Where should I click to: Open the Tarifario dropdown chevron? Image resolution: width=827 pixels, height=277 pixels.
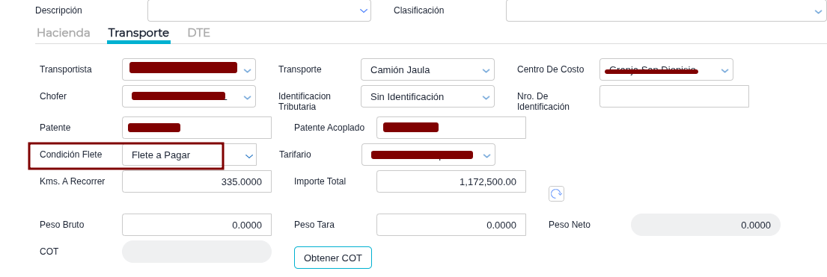click(x=486, y=155)
